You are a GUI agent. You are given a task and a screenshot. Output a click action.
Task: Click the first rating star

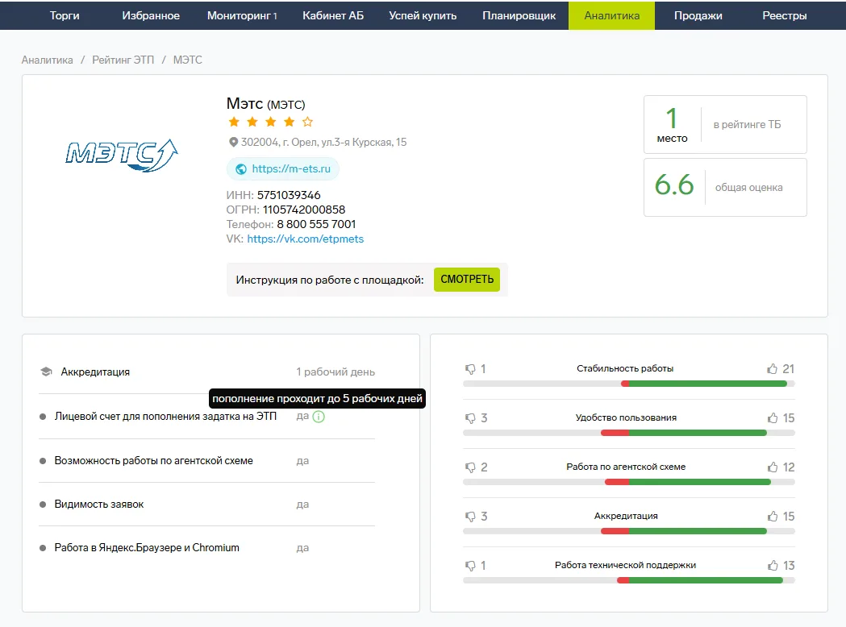(x=234, y=122)
